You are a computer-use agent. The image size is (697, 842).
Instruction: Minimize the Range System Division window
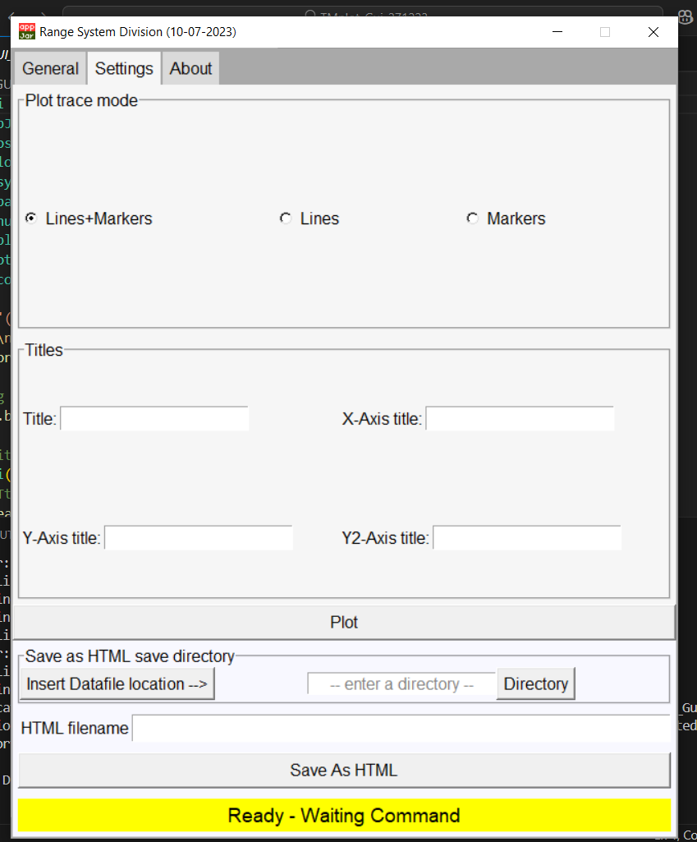557,32
